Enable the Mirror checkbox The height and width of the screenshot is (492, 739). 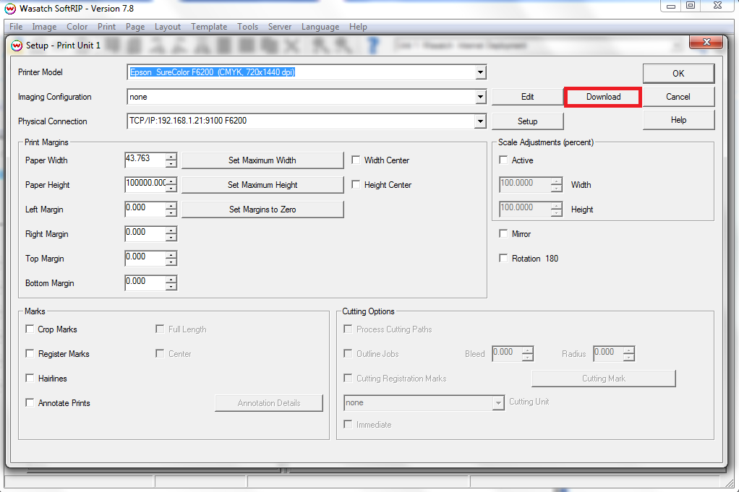(x=503, y=233)
